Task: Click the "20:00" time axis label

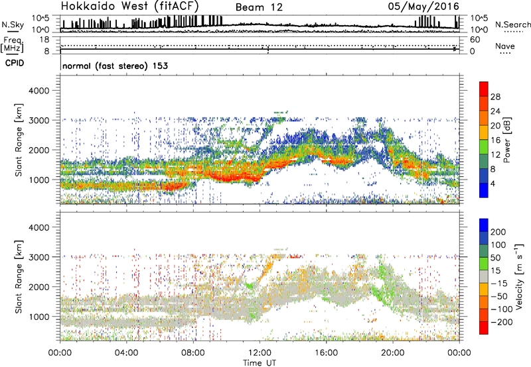Action: (x=393, y=353)
